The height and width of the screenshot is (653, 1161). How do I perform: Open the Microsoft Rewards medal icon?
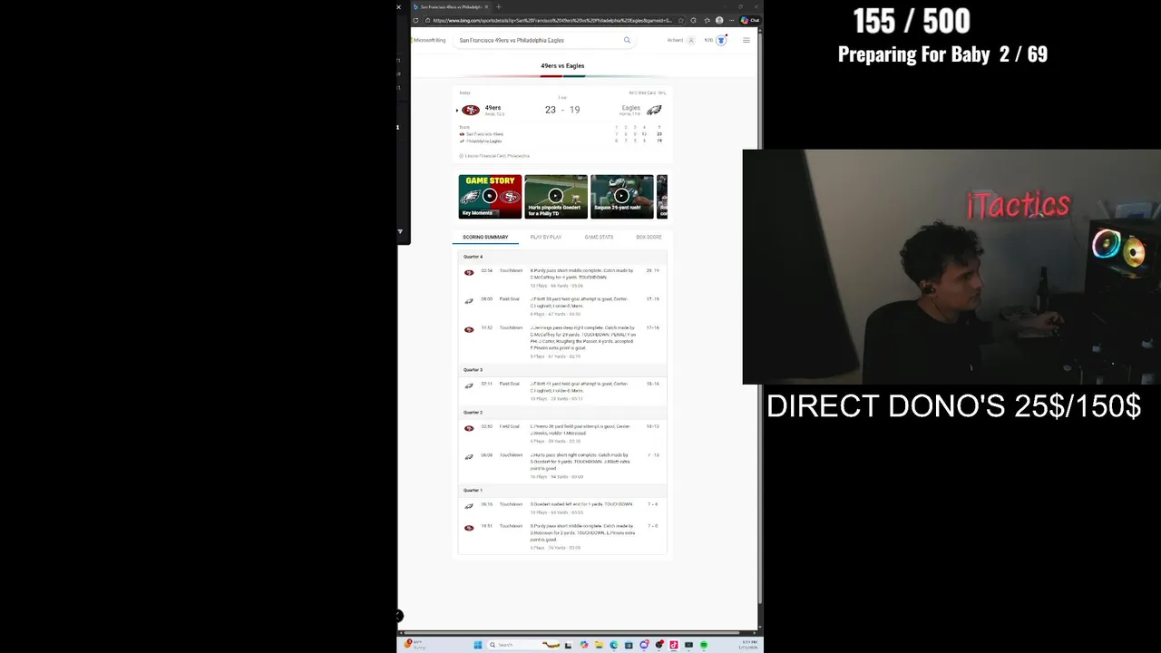coord(721,40)
